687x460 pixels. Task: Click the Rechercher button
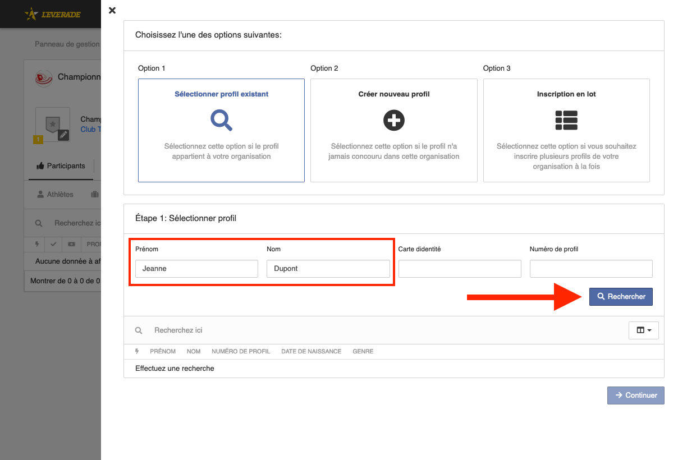621,296
